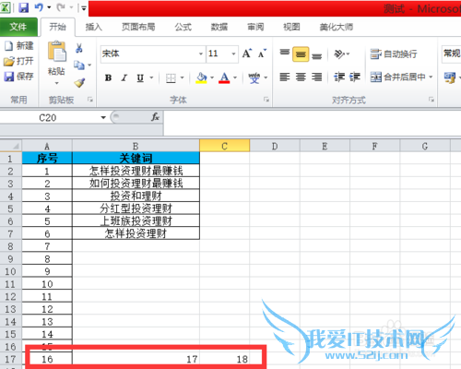
Task: Center text horizontally
Action: (301, 77)
